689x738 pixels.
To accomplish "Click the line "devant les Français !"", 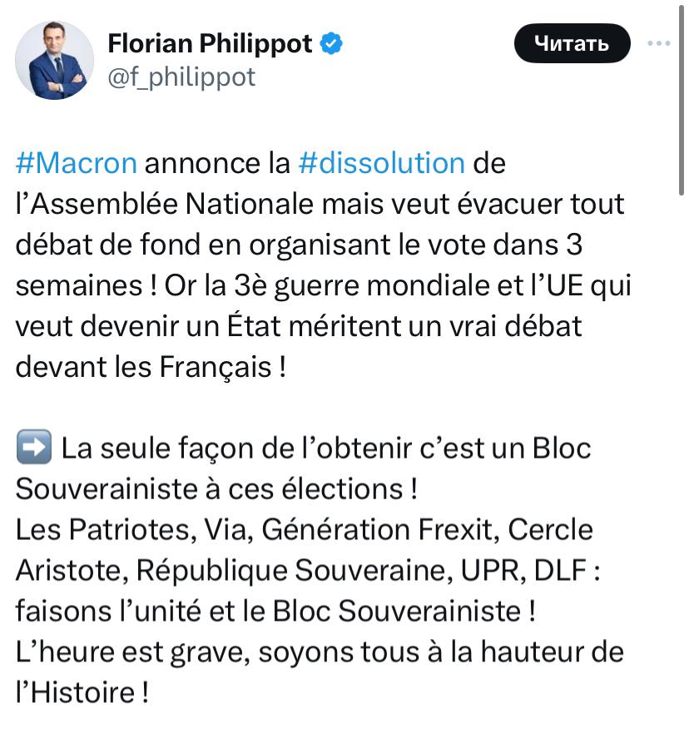I will pyautogui.click(x=151, y=367).
